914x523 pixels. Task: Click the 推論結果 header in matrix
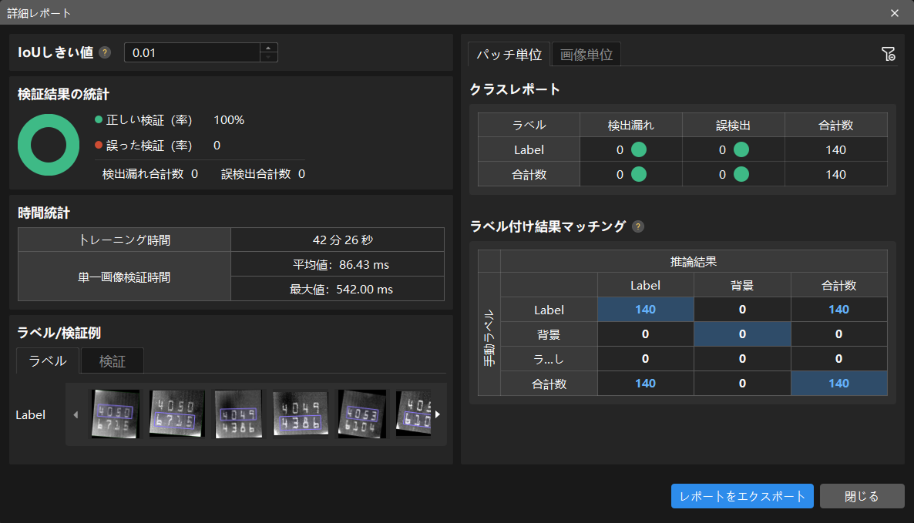694,262
